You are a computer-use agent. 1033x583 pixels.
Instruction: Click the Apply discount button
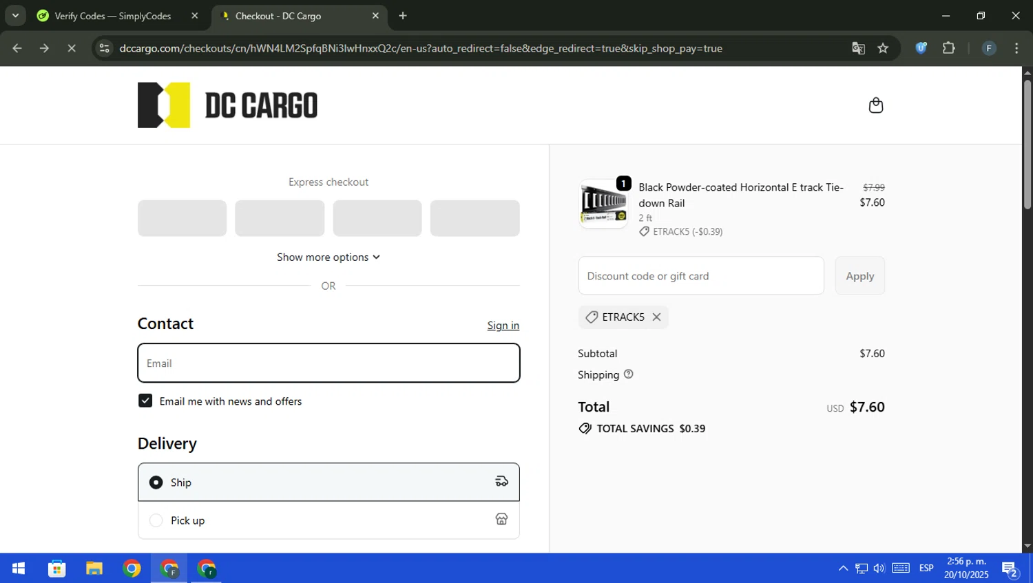point(859,276)
